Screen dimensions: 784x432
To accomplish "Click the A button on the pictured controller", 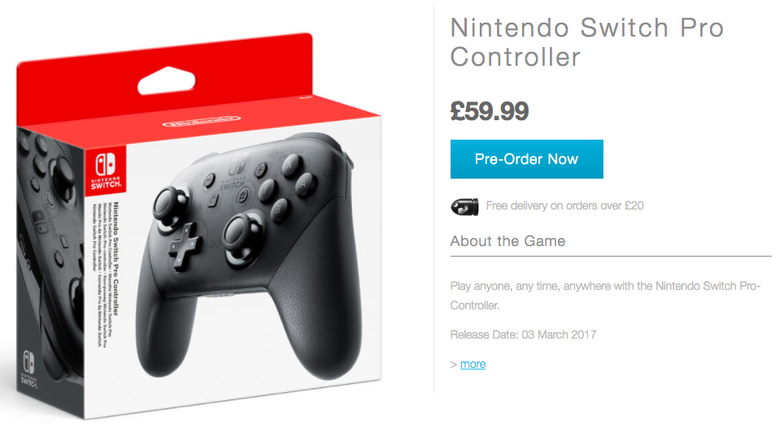I will (304, 184).
